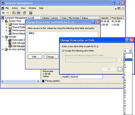Click the Computer Management title bar icon
This screenshot has width=135, height=115.
[2, 3]
